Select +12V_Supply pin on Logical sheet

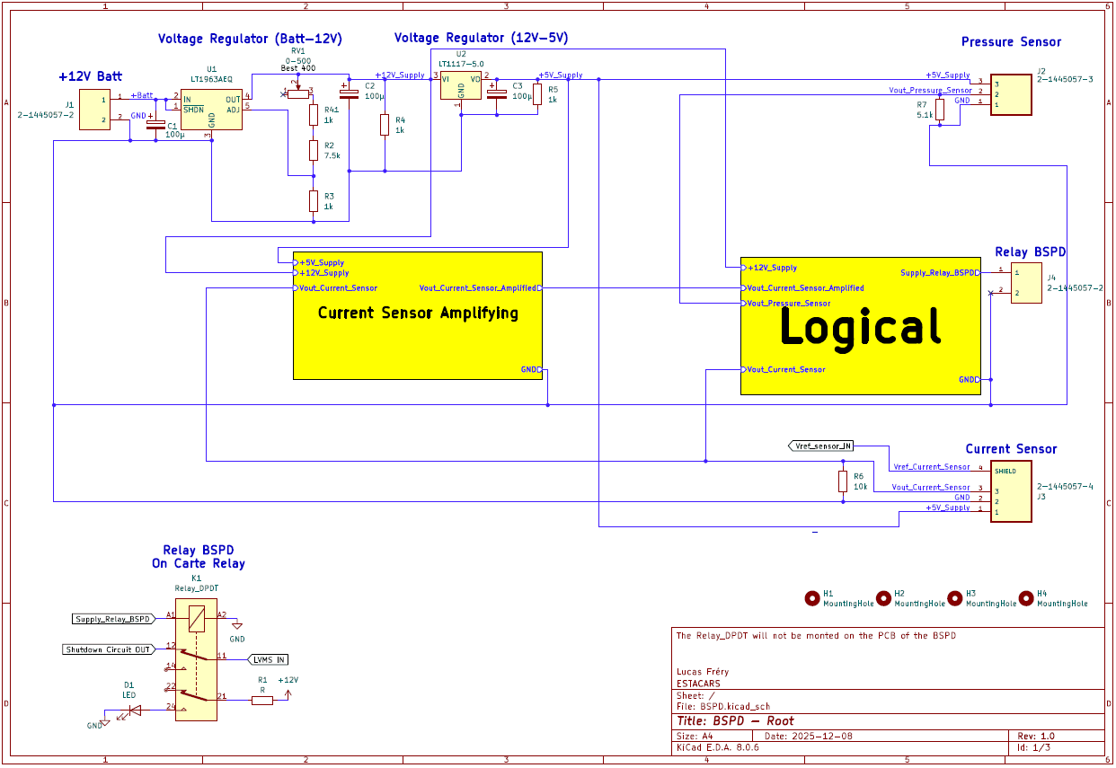pos(769,268)
